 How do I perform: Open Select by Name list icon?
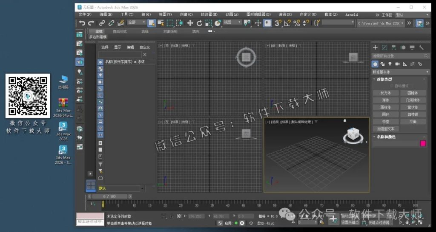[161, 23]
